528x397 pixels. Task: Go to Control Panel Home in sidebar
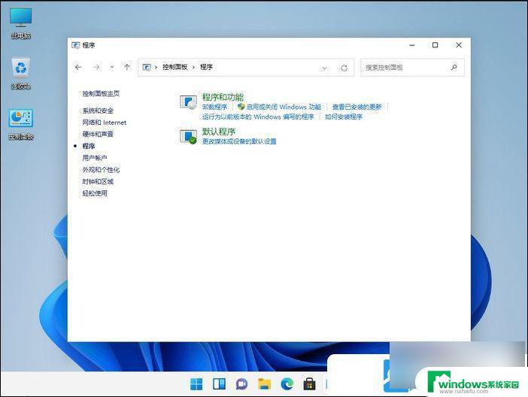coord(101,93)
